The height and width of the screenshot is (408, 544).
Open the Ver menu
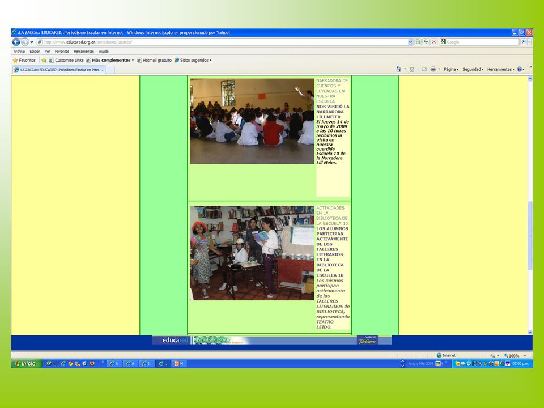coord(48,52)
